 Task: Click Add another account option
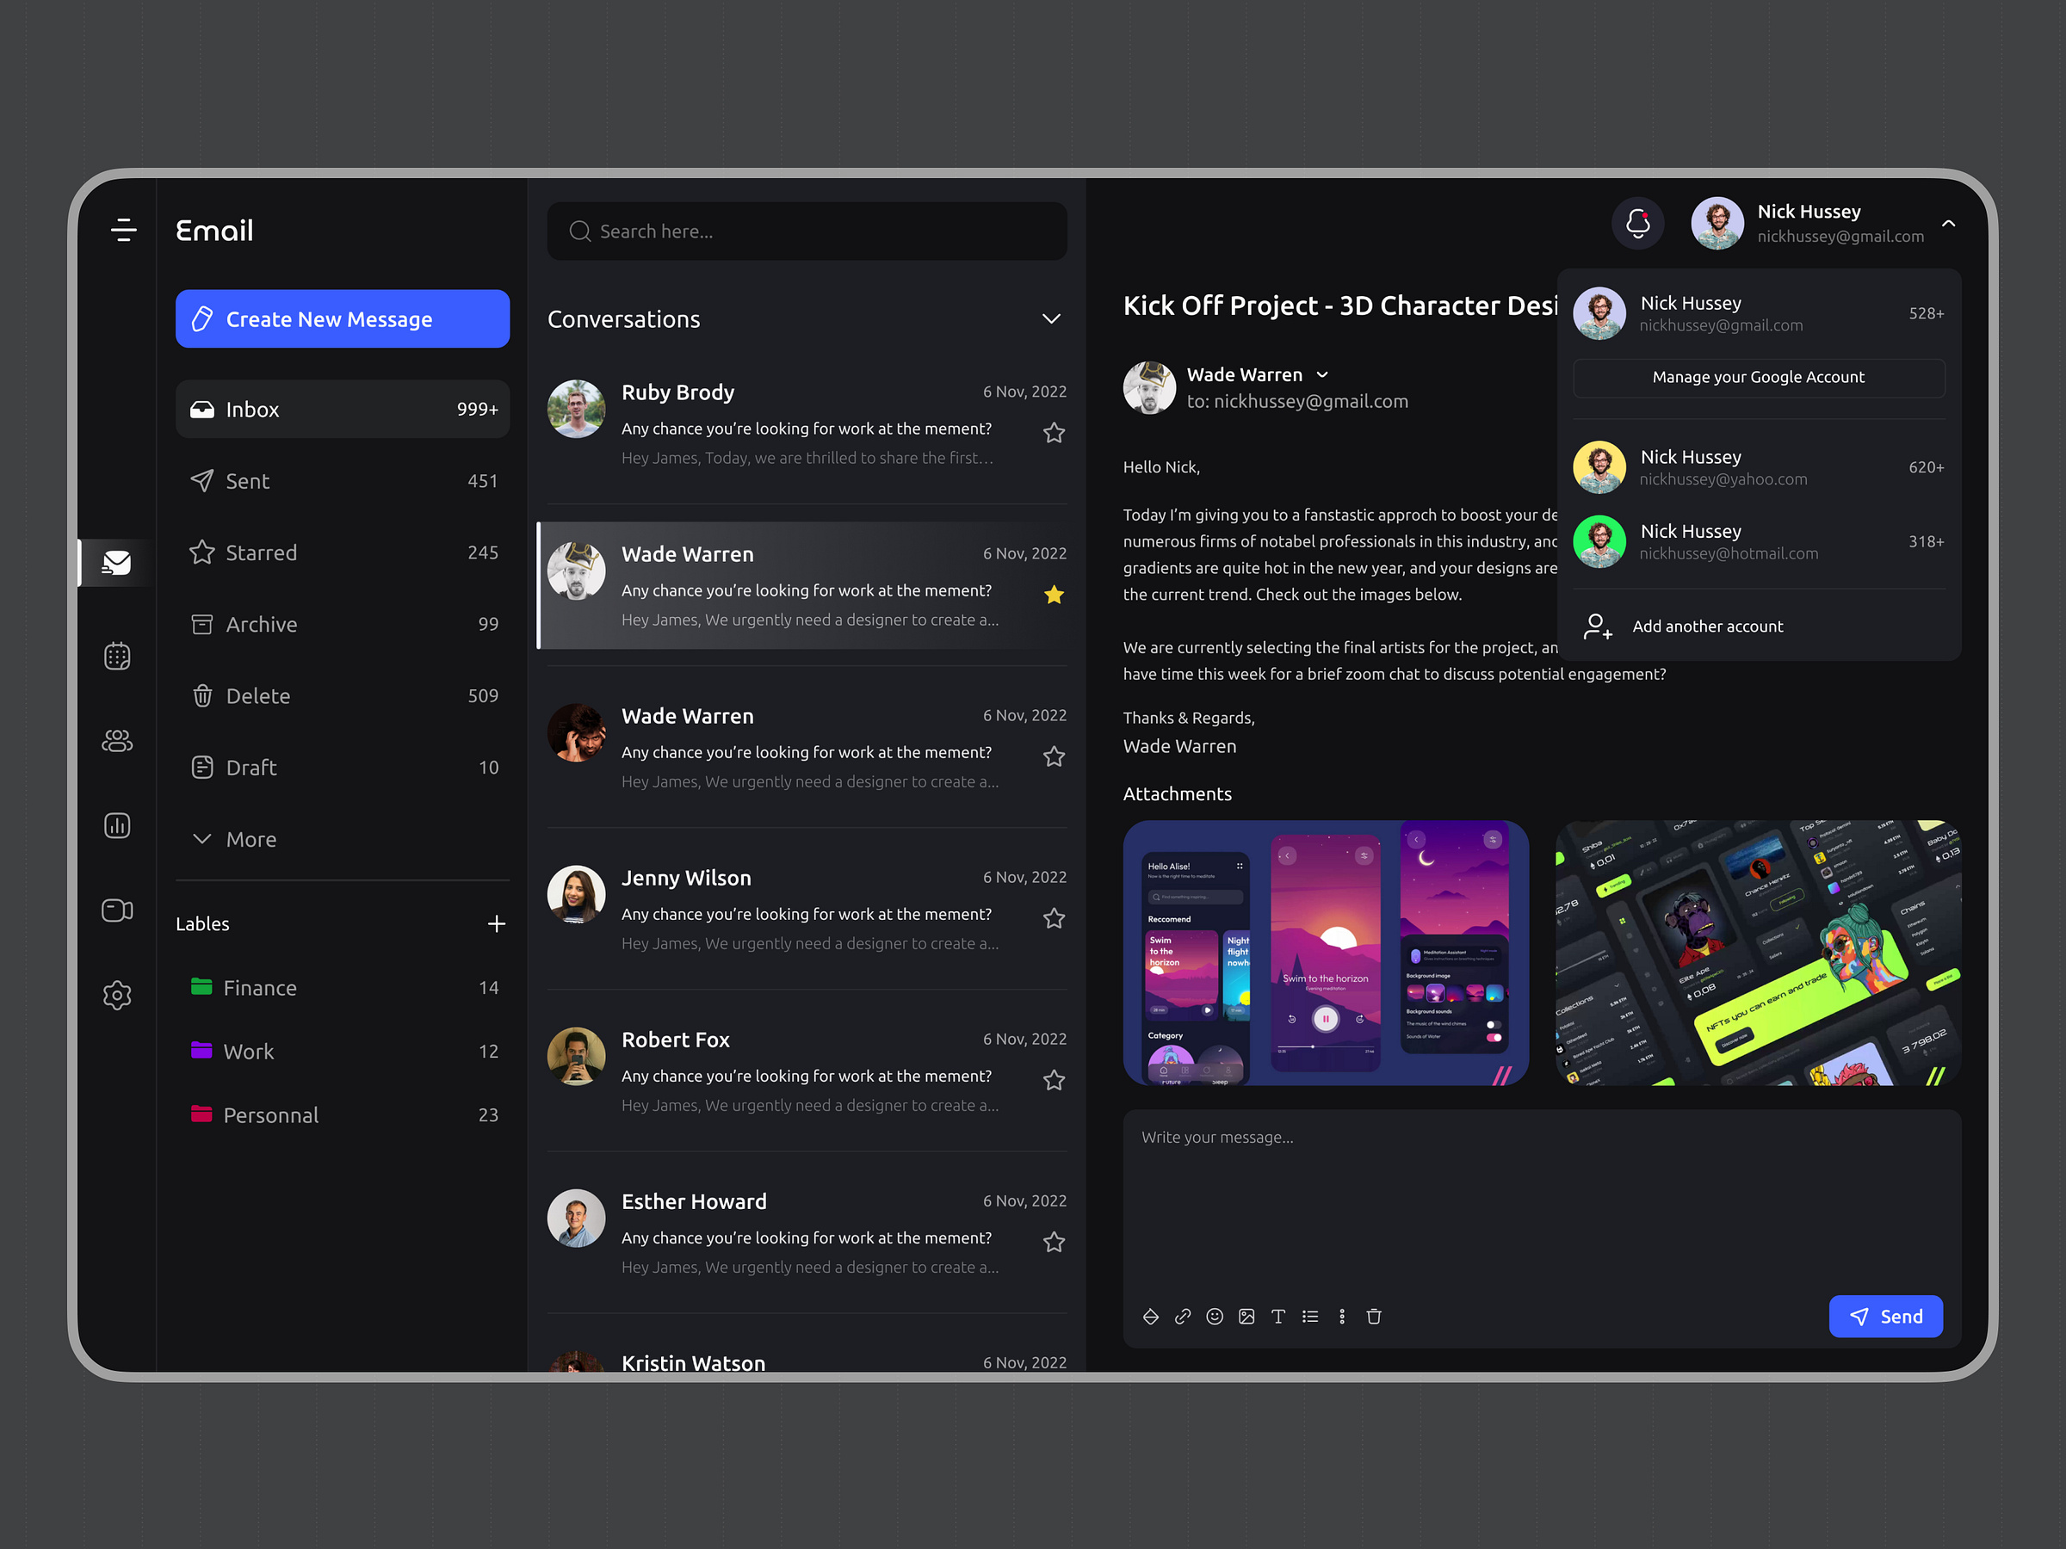pos(1755,625)
